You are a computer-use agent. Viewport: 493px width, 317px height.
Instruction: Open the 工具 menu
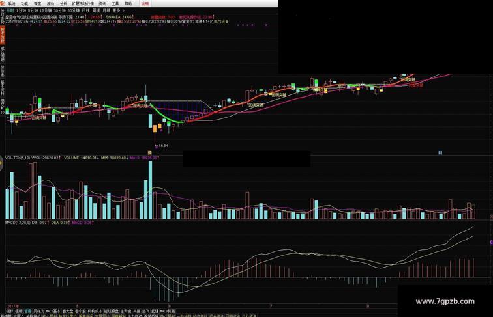coord(115,4)
